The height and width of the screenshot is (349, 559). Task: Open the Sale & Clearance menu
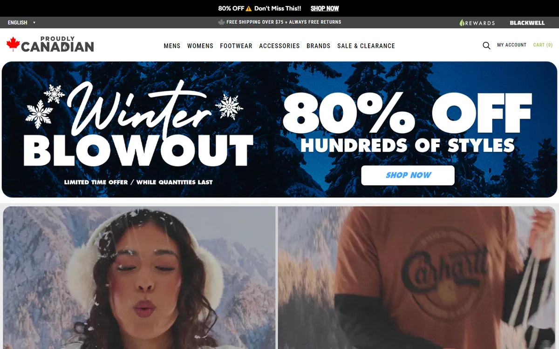pos(366,46)
